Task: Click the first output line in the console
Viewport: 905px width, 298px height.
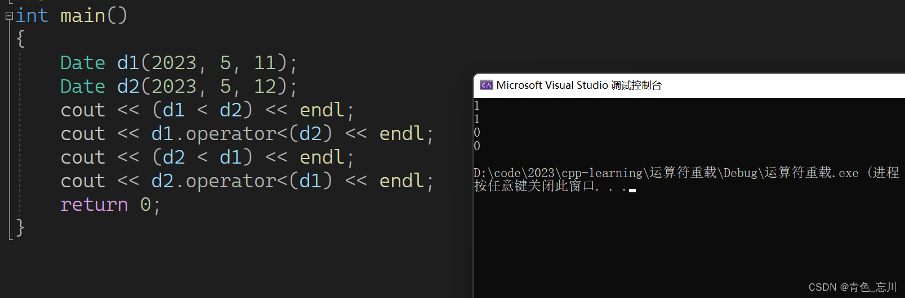Action: click(x=477, y=106)
